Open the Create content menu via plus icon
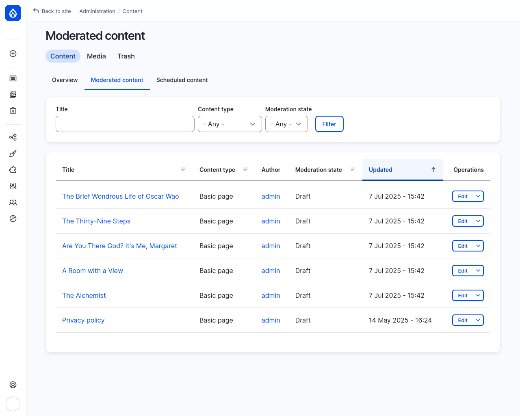This screenshot has width=520, height=416. click(13, 53)
